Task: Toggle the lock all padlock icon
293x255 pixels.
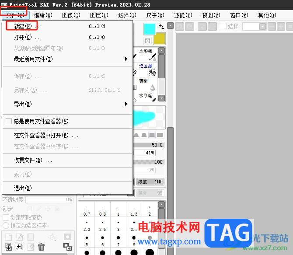Action: [57, 209]
